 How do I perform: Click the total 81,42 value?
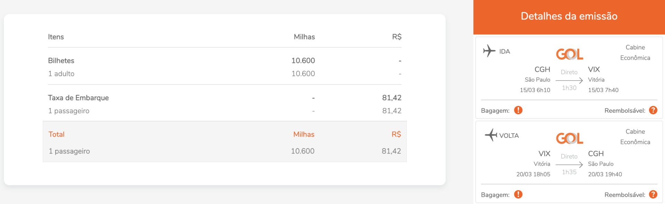[391, 151]
